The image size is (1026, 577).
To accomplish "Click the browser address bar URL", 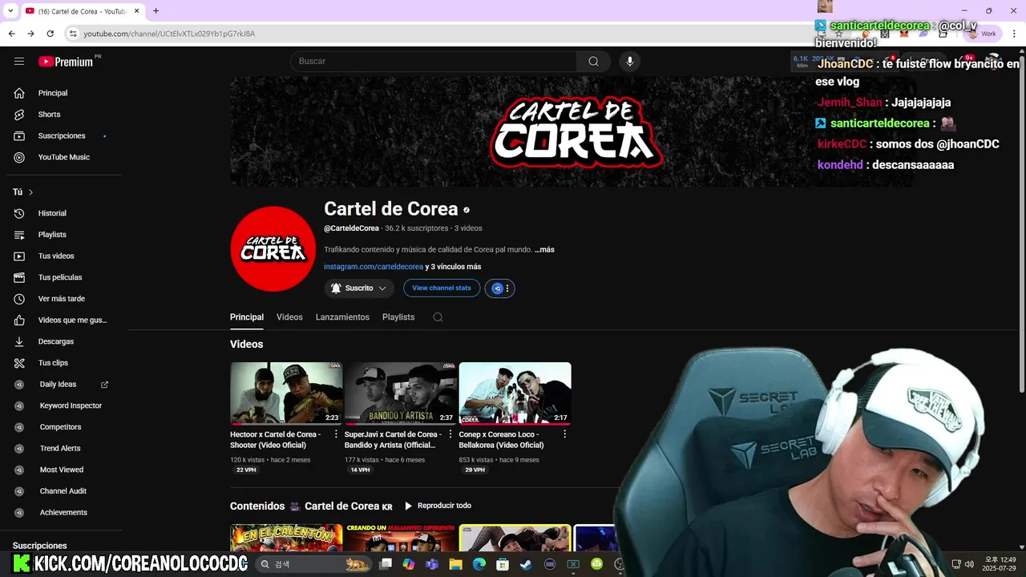I will tap(169, 34).
